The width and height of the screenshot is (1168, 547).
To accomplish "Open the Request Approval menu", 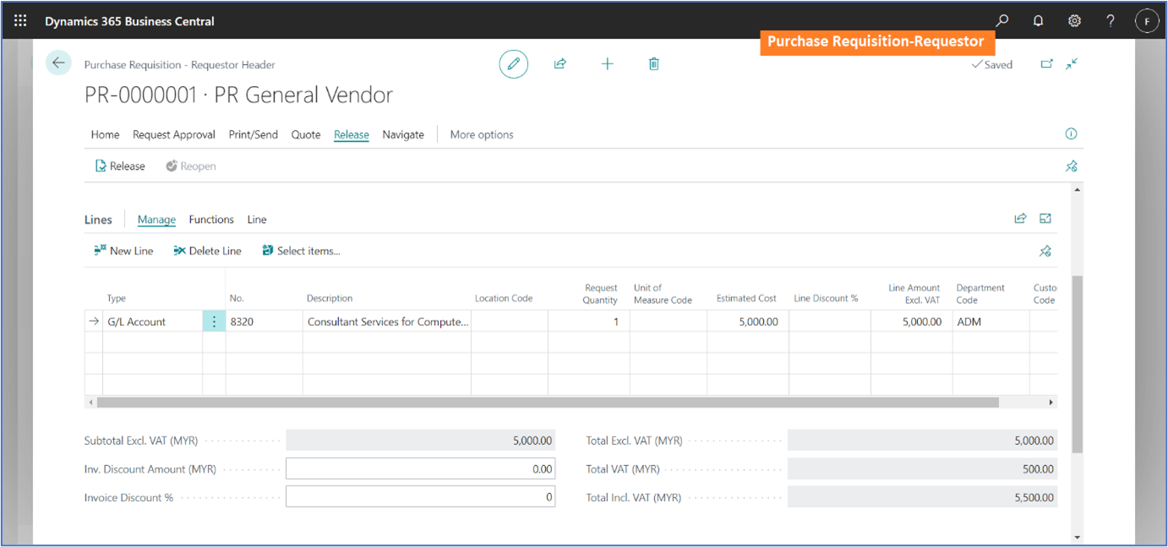I will (x=174, y=134).
